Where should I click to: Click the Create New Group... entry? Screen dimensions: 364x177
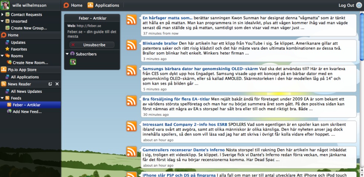29,28
